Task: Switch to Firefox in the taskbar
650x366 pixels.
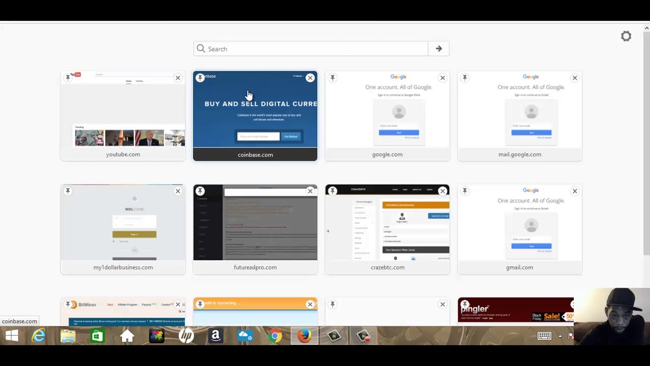Action: pyautogui.click(x=304, y=335)
